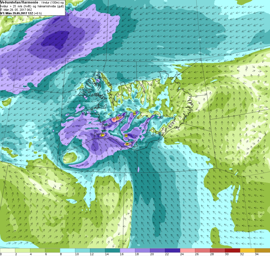Pick the dark teal 14–16 legend swatch
This screenshot has height=256, width=270.
pos(112,251)
